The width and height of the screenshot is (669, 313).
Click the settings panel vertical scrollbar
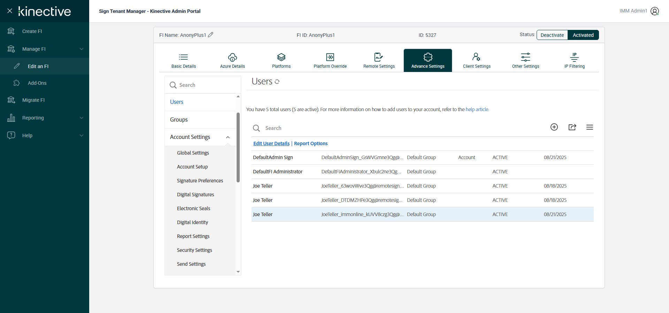click(238, 147)
